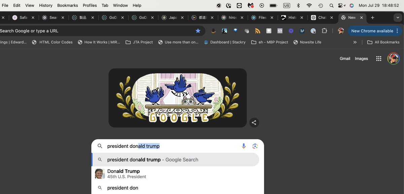Click the US input source indicator
Image resolution: width=404 pixels, height=194 pixels.
pyautogui.click(x=287, y=5)
